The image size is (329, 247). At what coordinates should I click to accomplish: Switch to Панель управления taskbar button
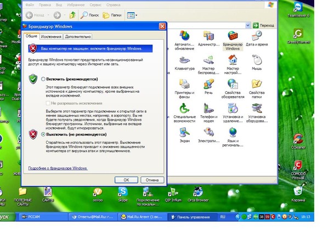pyautogui.click(x=192, y=217)
